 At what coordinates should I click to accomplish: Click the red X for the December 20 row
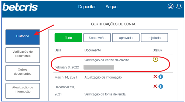[155, 86]
